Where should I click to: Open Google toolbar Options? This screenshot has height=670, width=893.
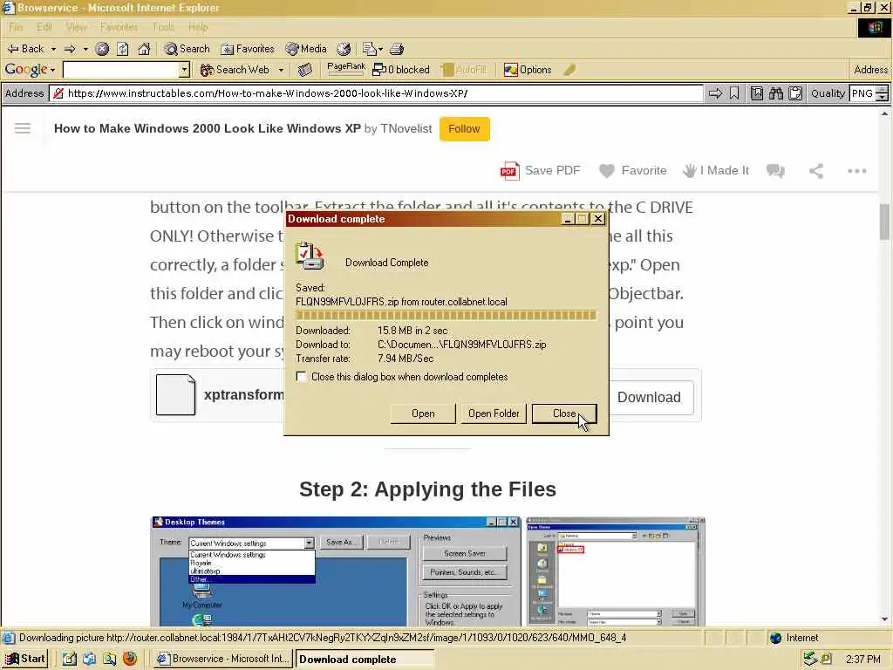(x=528, y=70)
